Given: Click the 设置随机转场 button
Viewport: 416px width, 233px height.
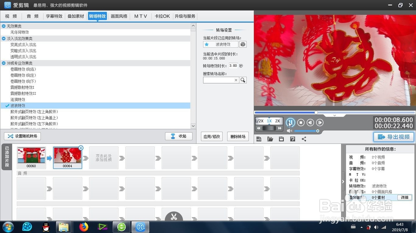Looking at the screenshot, I should (22, 136).
